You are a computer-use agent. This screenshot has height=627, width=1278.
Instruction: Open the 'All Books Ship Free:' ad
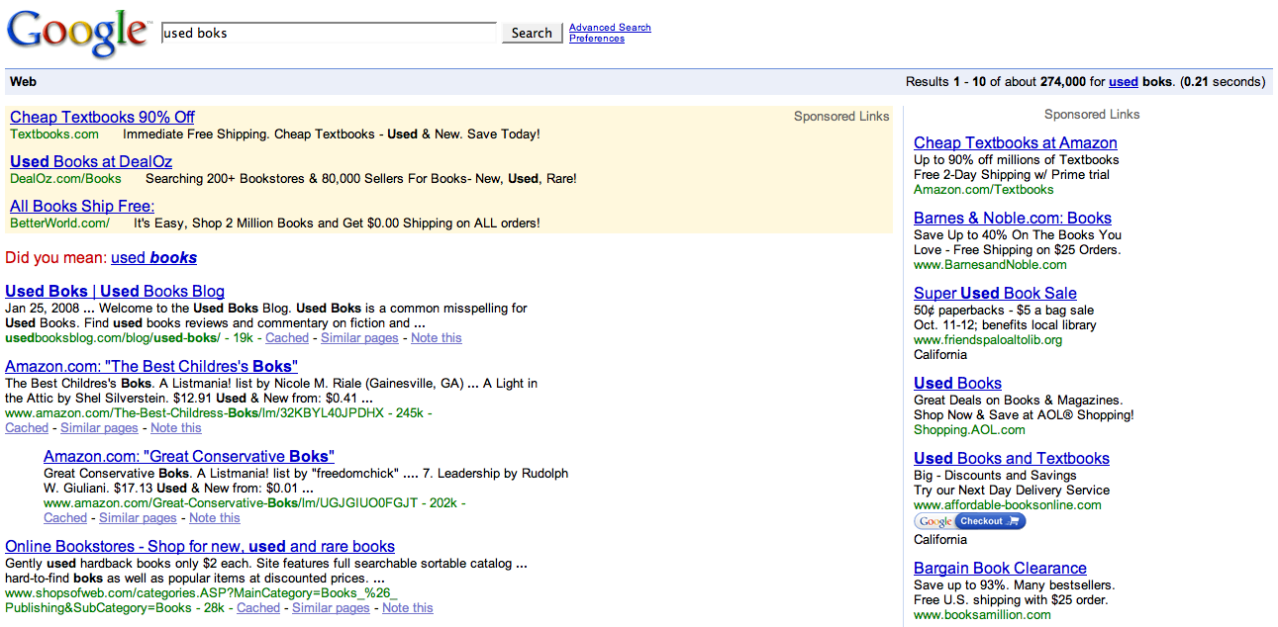click(82, 206)
